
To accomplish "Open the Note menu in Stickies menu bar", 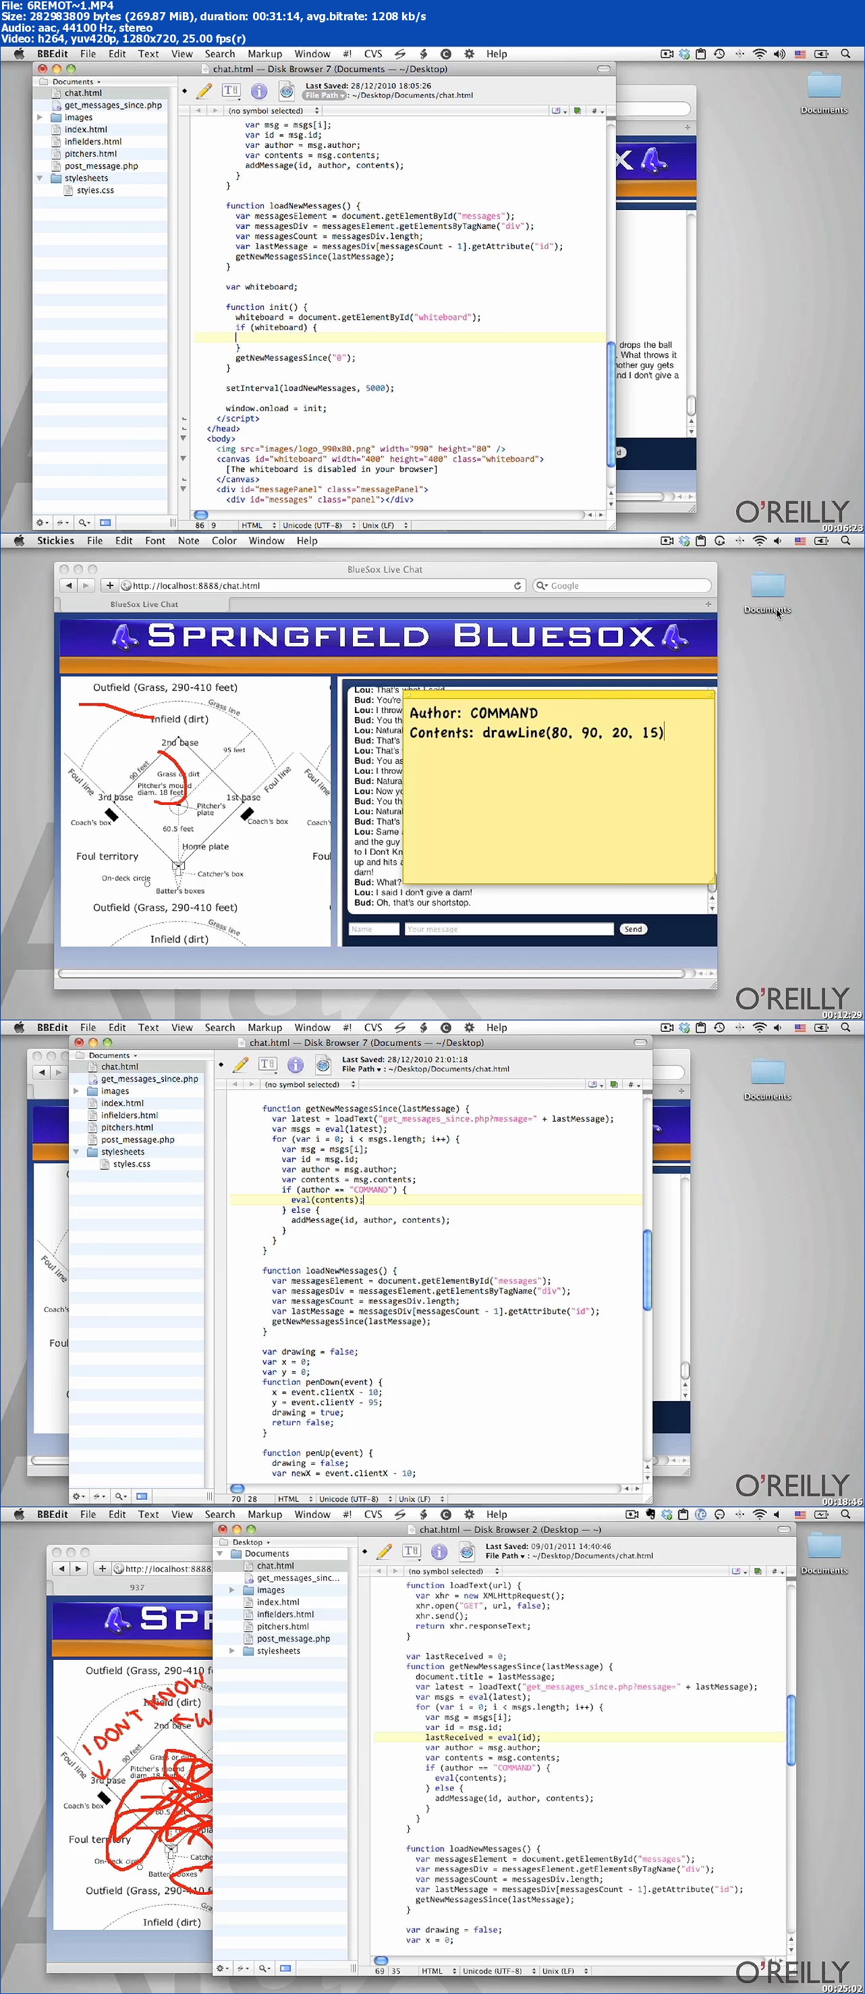I will 188,541.
